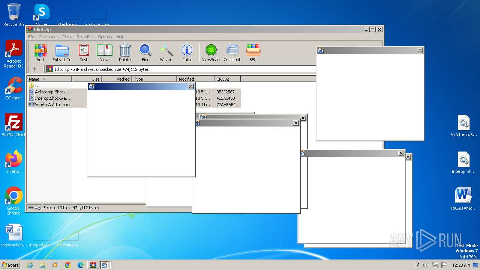
Task: Select the Acrobat Reader DC shortcut
Action: click(13, 54)
